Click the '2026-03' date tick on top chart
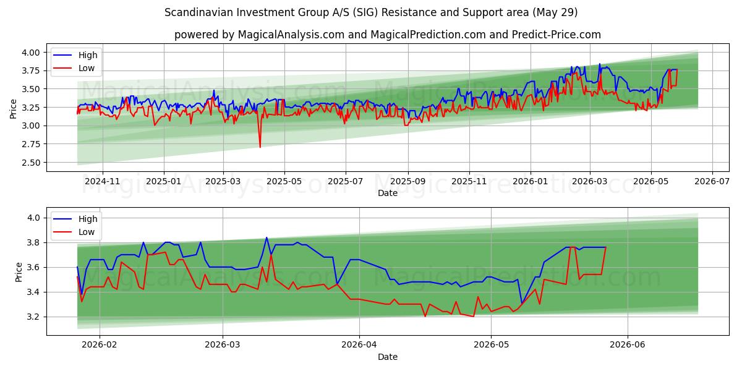The image size is (742, 371). [x=589, y=182]
